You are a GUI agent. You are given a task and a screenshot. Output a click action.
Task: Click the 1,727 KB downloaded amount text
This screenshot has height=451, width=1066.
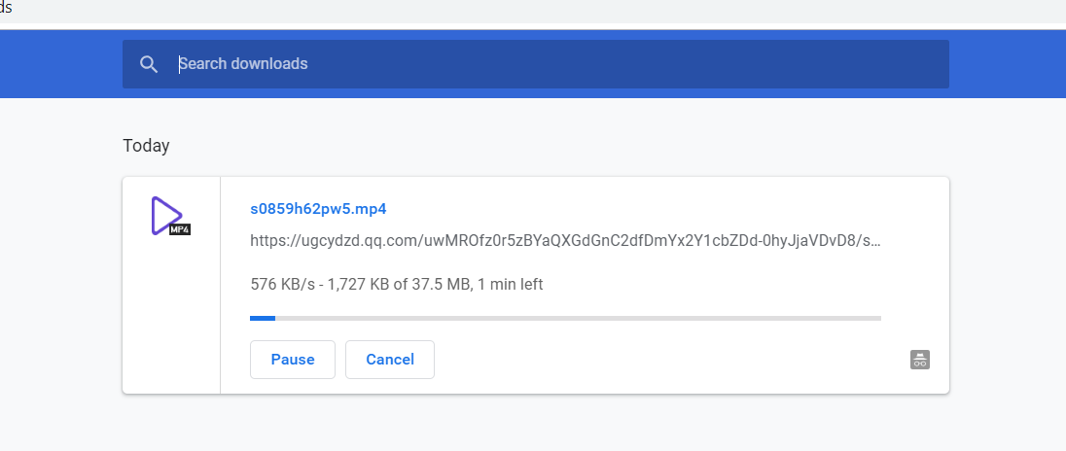tap(359, 285)
